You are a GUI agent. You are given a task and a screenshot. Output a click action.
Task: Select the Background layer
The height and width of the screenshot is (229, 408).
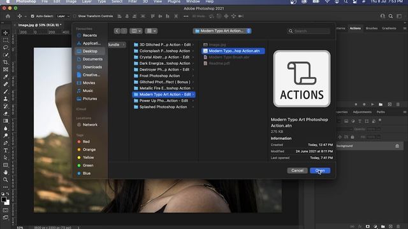tap(370, 146)
